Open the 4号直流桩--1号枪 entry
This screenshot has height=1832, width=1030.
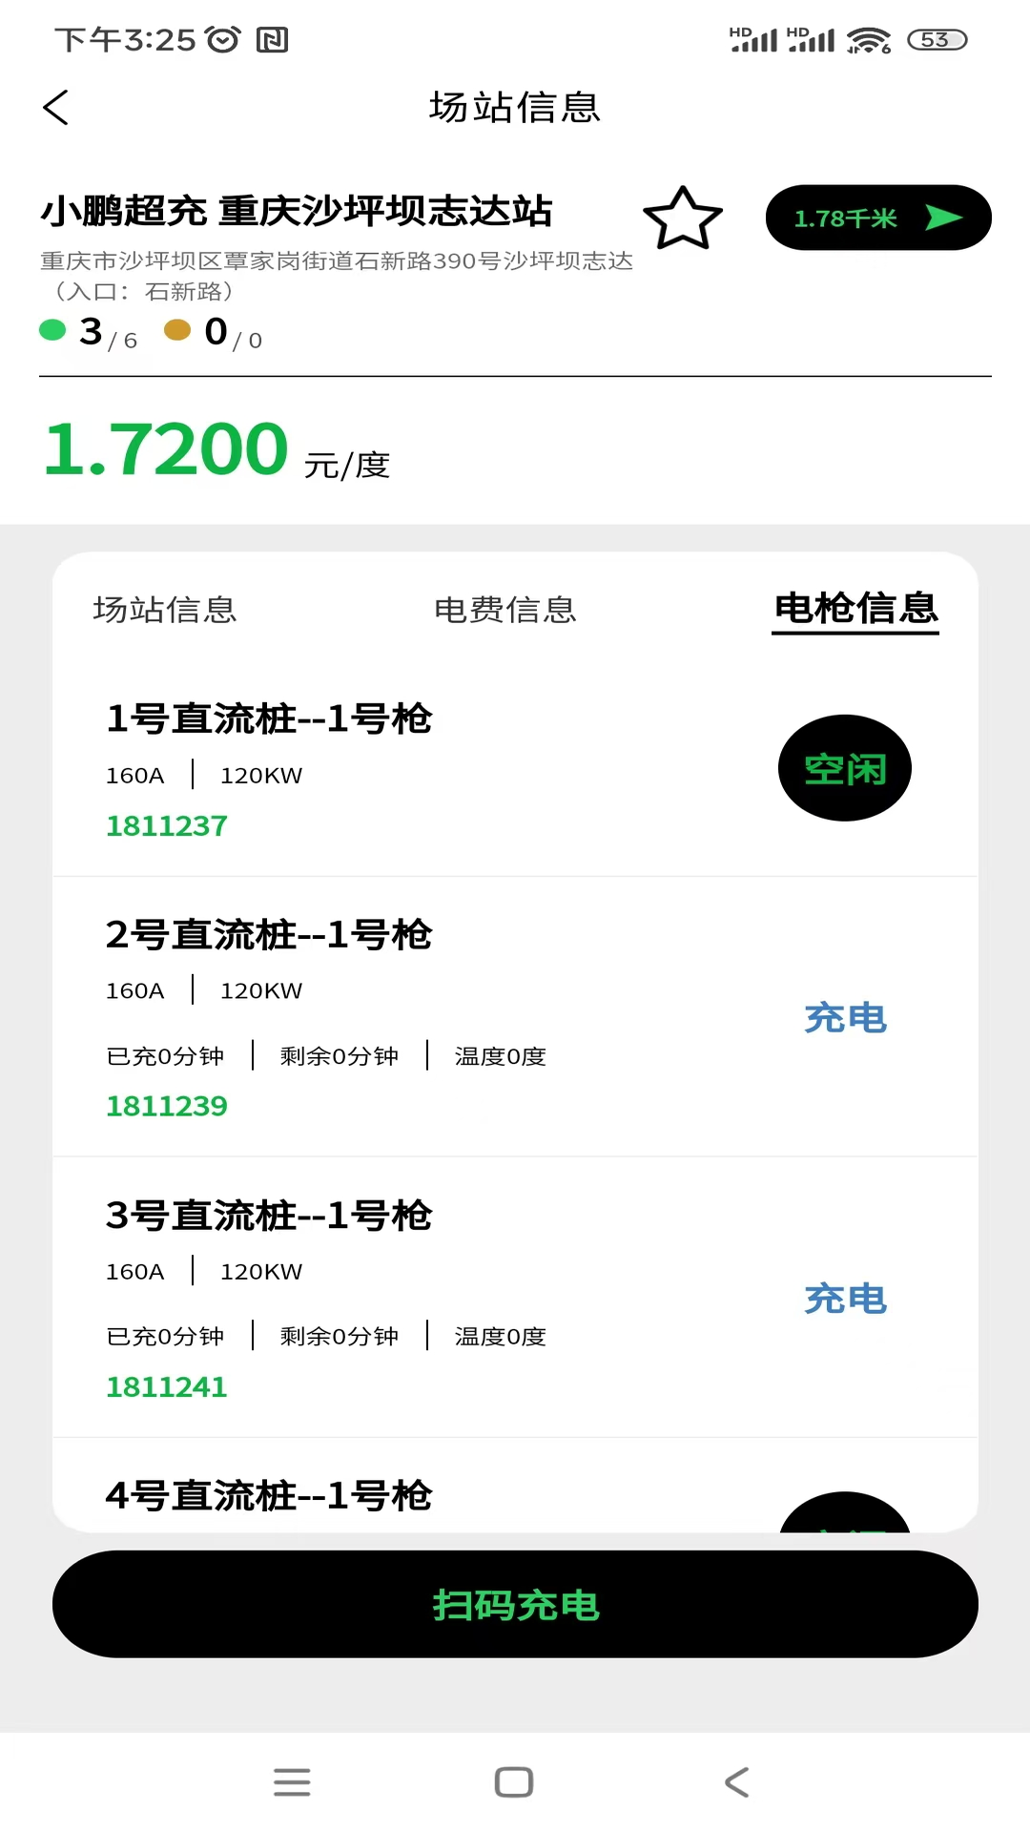pos(269,1495)
